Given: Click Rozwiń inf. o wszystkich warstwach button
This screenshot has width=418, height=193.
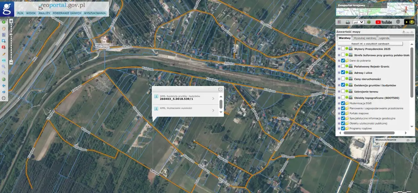Looking at the screenshot, I should [x=370, y=44].
